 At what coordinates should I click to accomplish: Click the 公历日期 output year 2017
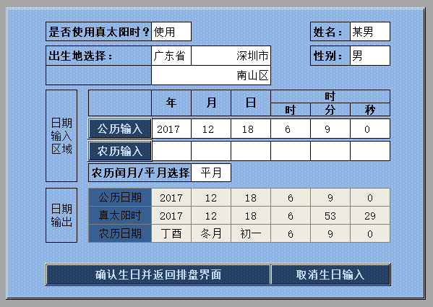click(171, 197)
